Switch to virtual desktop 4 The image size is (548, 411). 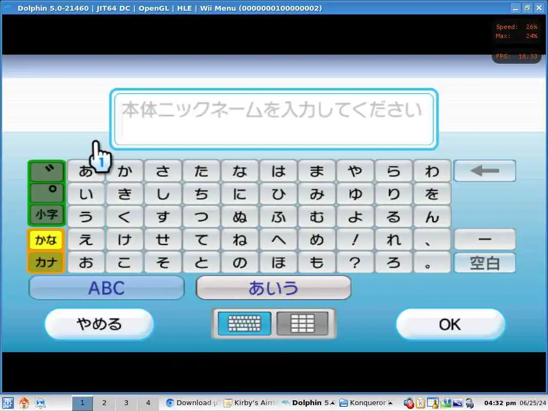point(148,403)
